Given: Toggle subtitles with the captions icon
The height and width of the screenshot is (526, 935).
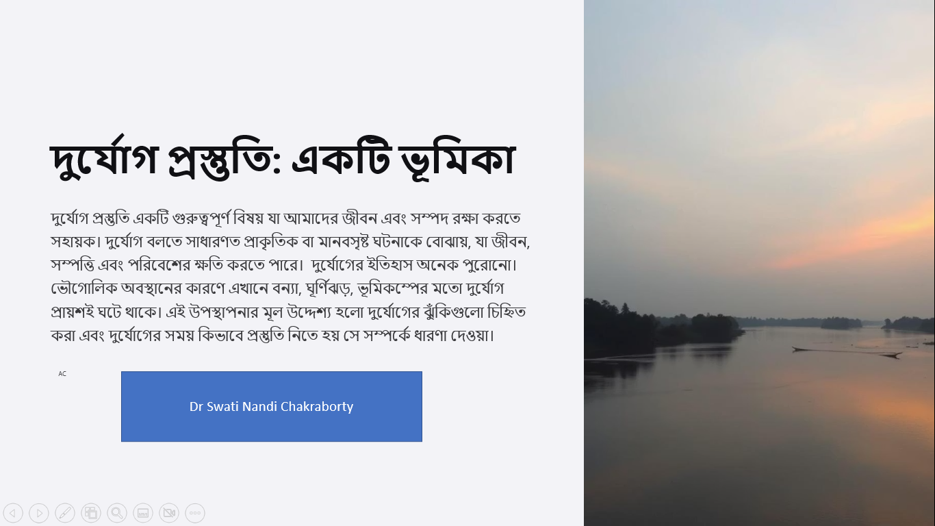Looking at the screenshot, I should (x=143, y=513).
